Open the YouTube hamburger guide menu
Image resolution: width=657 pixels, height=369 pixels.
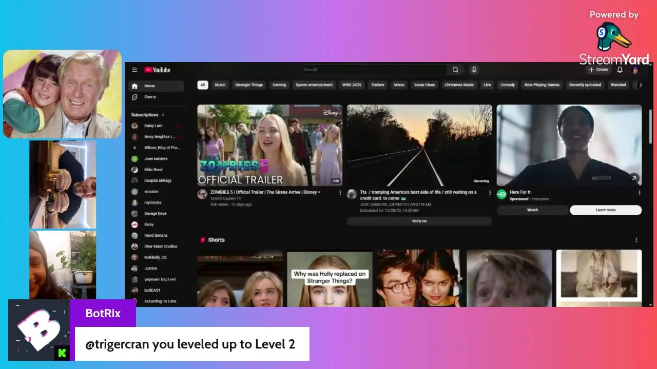tap(134, 70)
